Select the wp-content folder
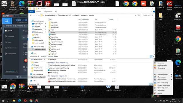The height and width of the screenshot is (103, 183). [x=55, y=25]
